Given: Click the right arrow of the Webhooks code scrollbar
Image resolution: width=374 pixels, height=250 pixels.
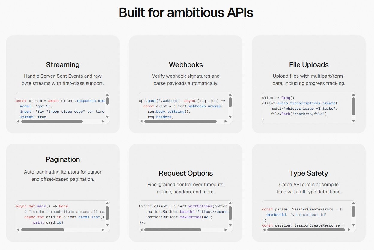Looking at the screenshot, I should coord(226,121).
